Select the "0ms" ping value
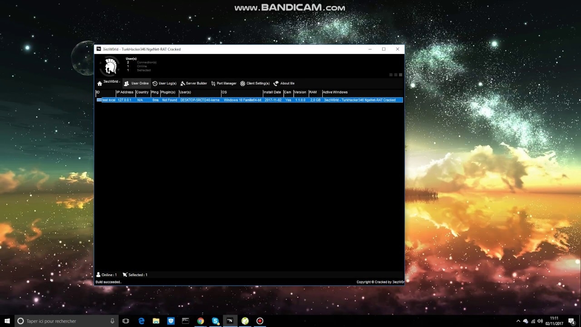581x327 pixels. point(155,100)
